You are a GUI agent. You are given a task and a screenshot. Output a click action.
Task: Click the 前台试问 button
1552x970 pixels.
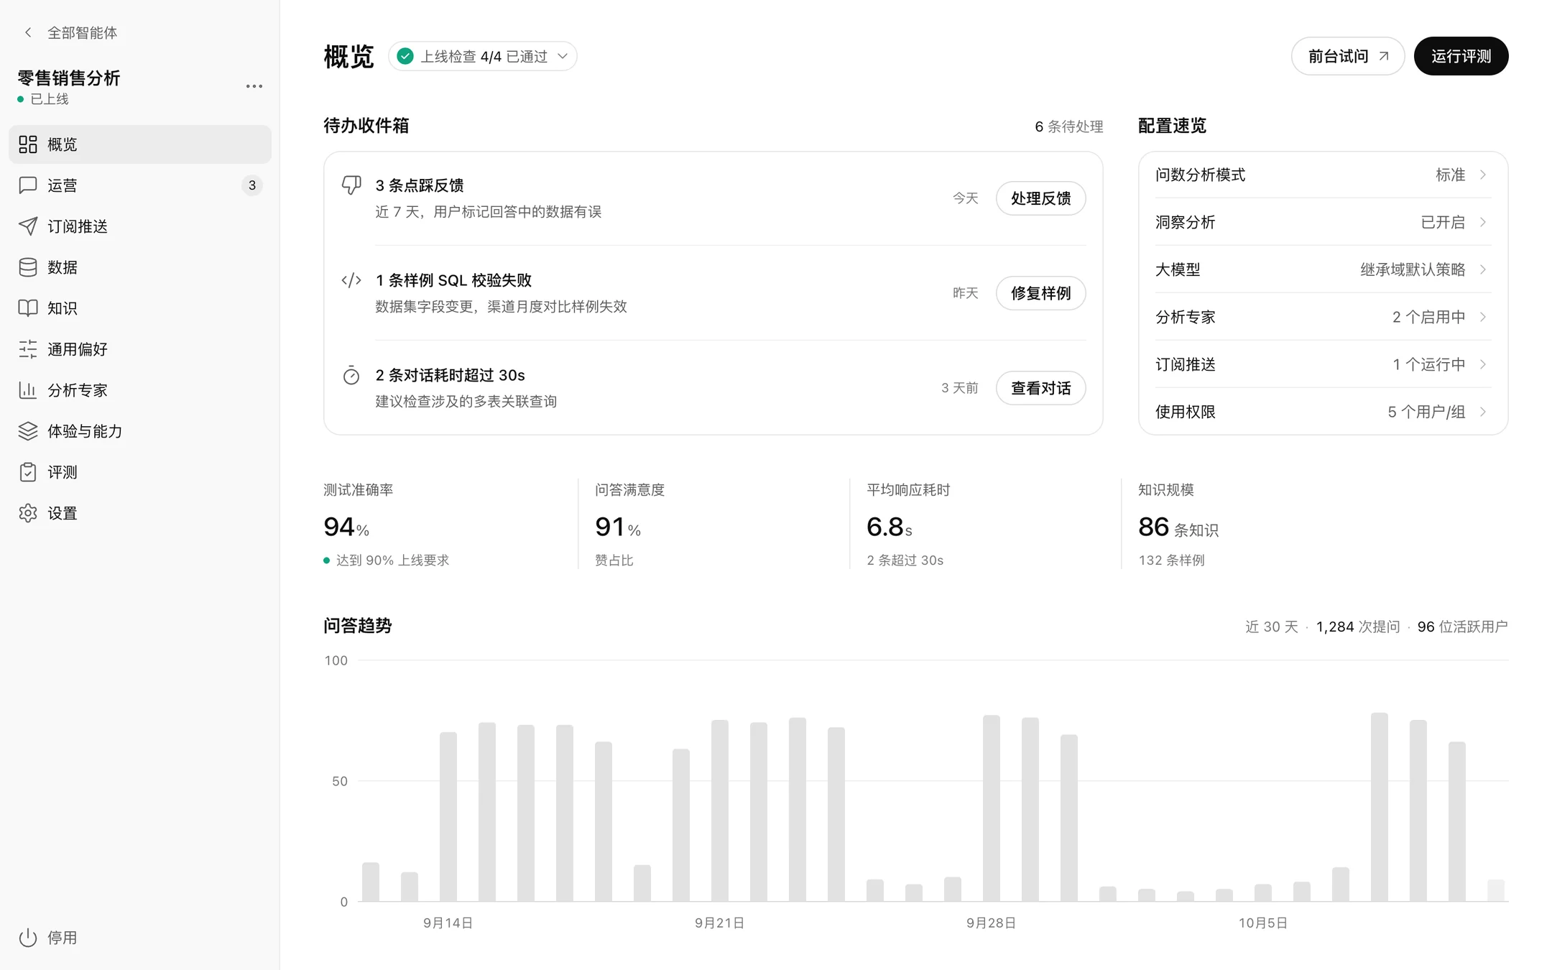point(1348,56)
